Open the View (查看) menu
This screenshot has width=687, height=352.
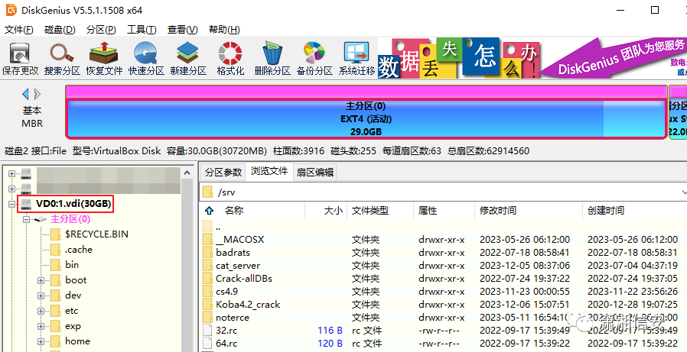(183, 30)
